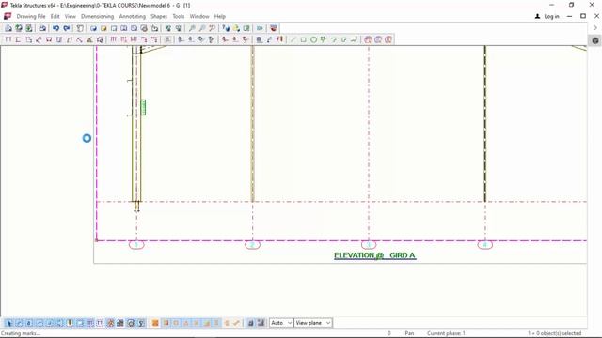
Task: Toggle the orange checkmark snap switch
Action: [x=236, y=323]
